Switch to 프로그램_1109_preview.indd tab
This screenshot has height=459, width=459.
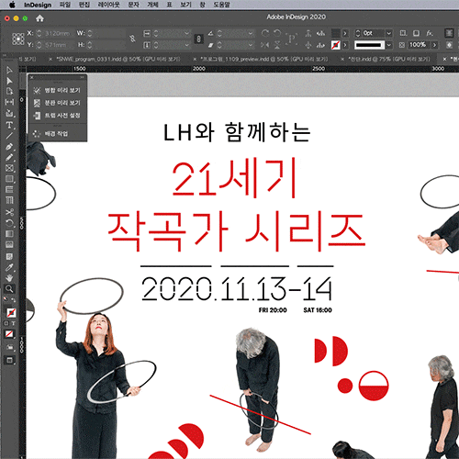coord(264,59)
